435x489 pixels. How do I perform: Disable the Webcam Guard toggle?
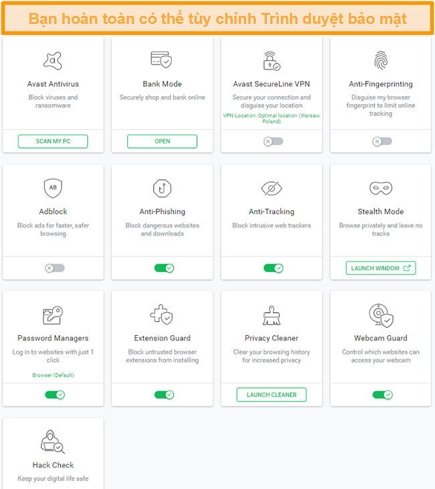click(x=383, y=395)
